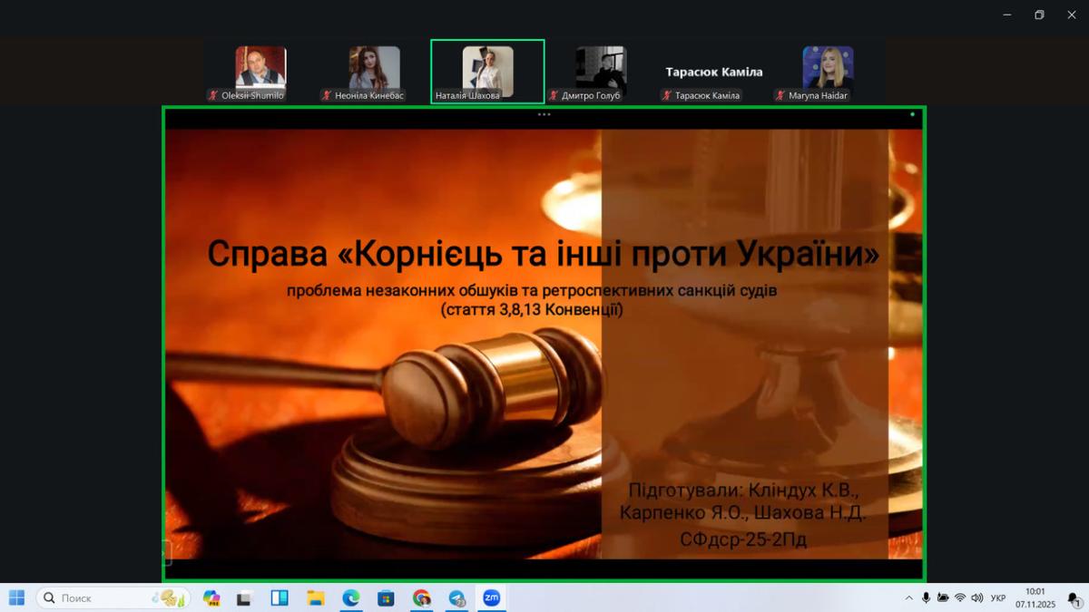
Task: Open the Zoom app in the taskbar
Action: click(491, 598)
